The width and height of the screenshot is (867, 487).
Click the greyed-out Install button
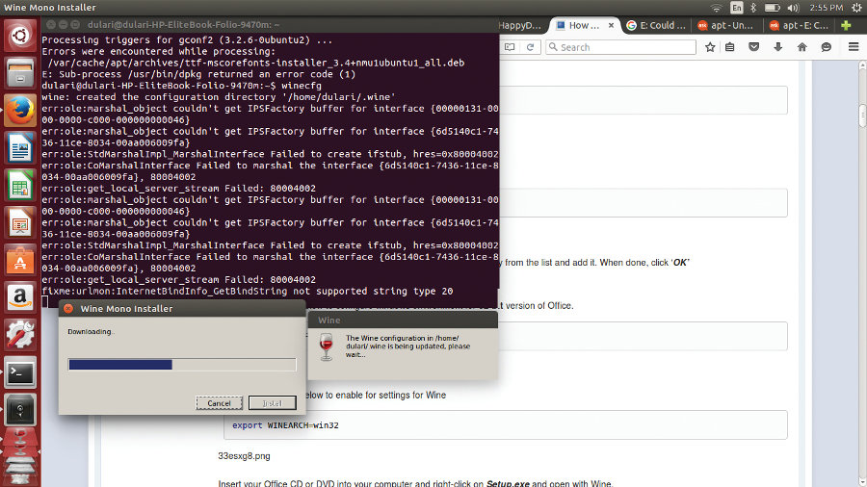(x=272, y=403)
